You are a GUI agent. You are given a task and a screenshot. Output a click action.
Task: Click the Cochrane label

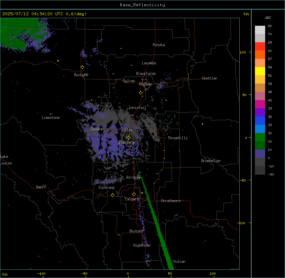point(106,188)
